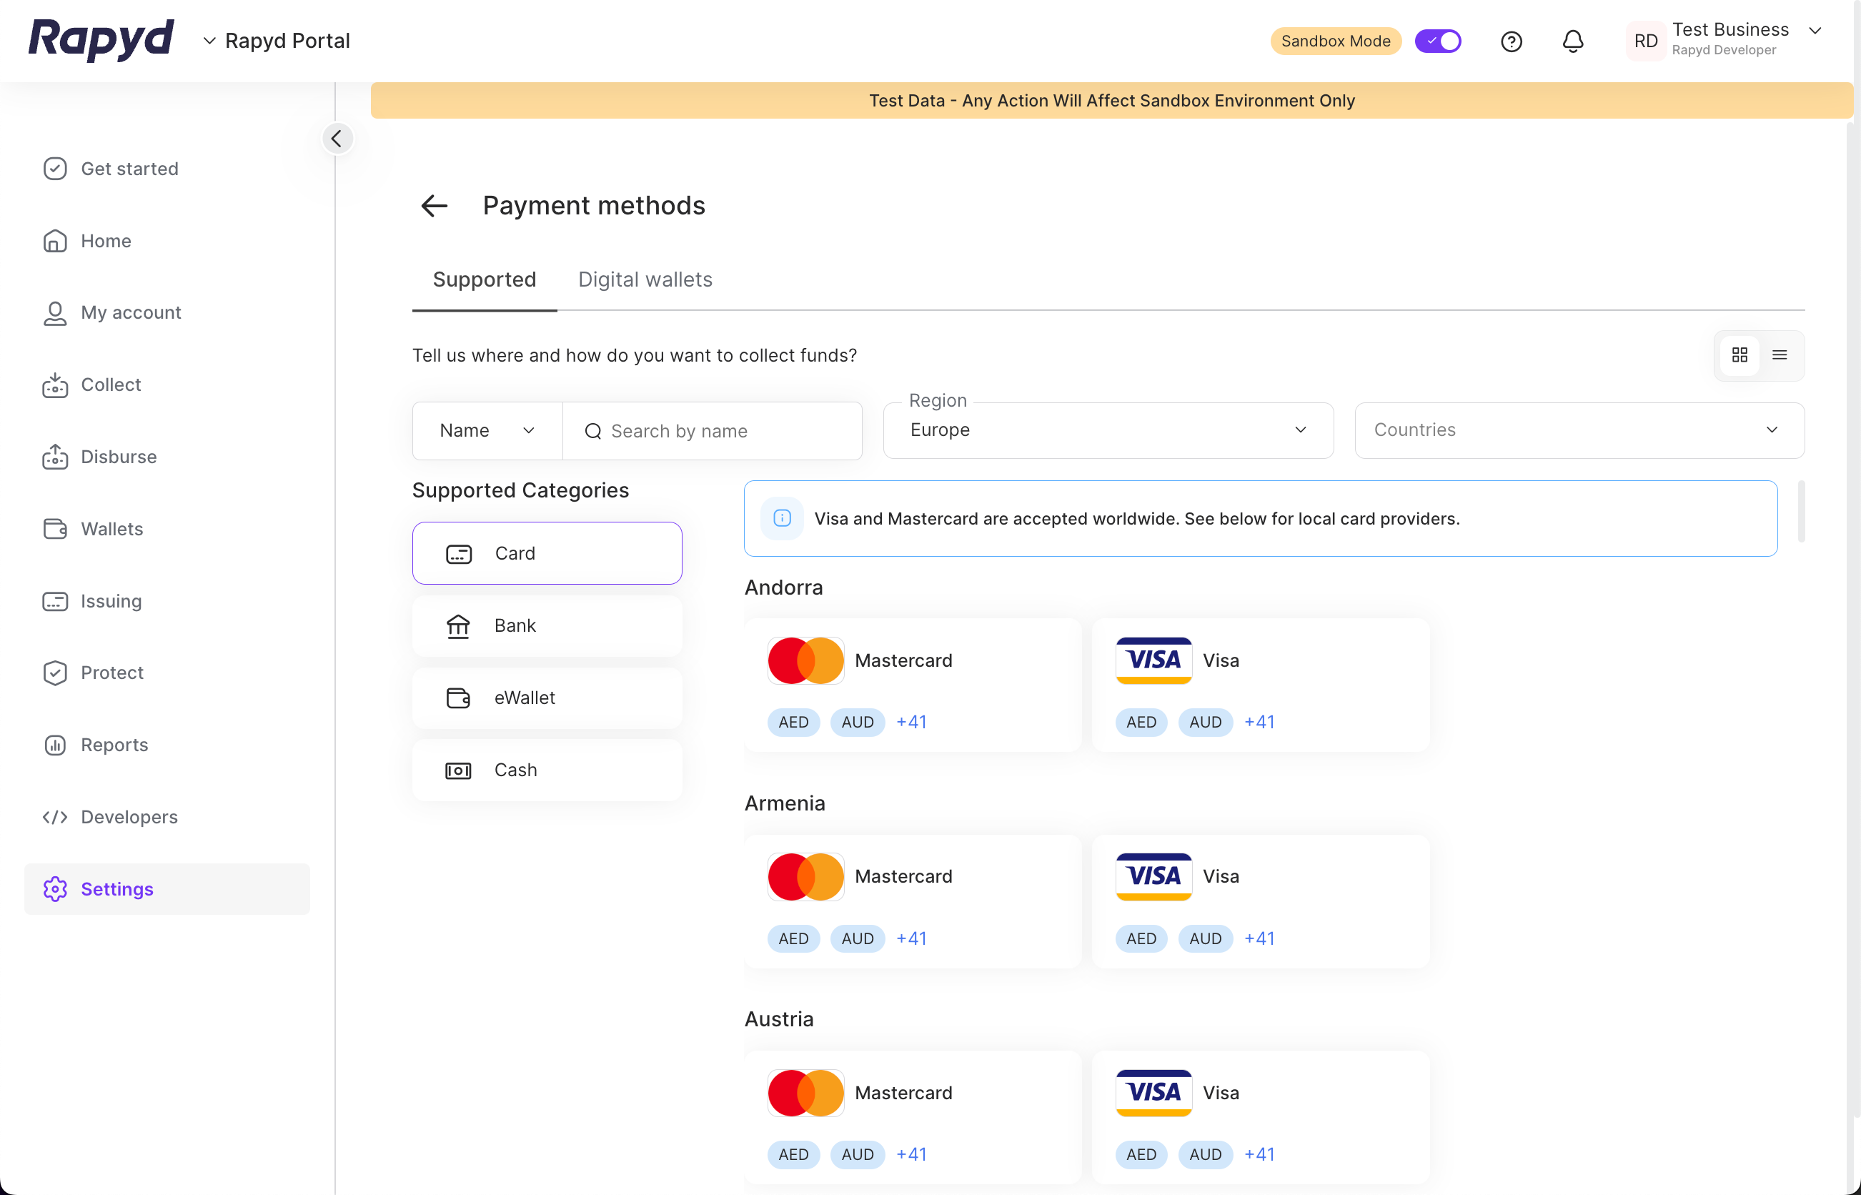1861x1195 pixels.
Task: Click the help question mark icon
Action: (1510, 41)
